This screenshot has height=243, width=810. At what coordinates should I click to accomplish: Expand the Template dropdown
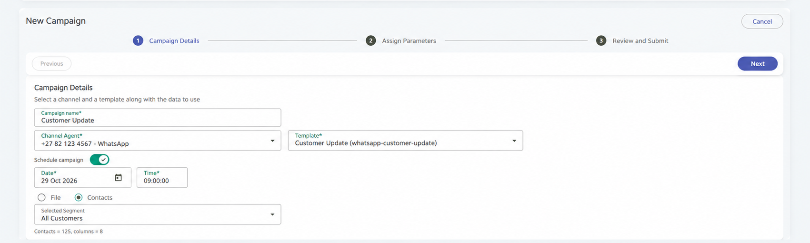[x=406, y=141]
